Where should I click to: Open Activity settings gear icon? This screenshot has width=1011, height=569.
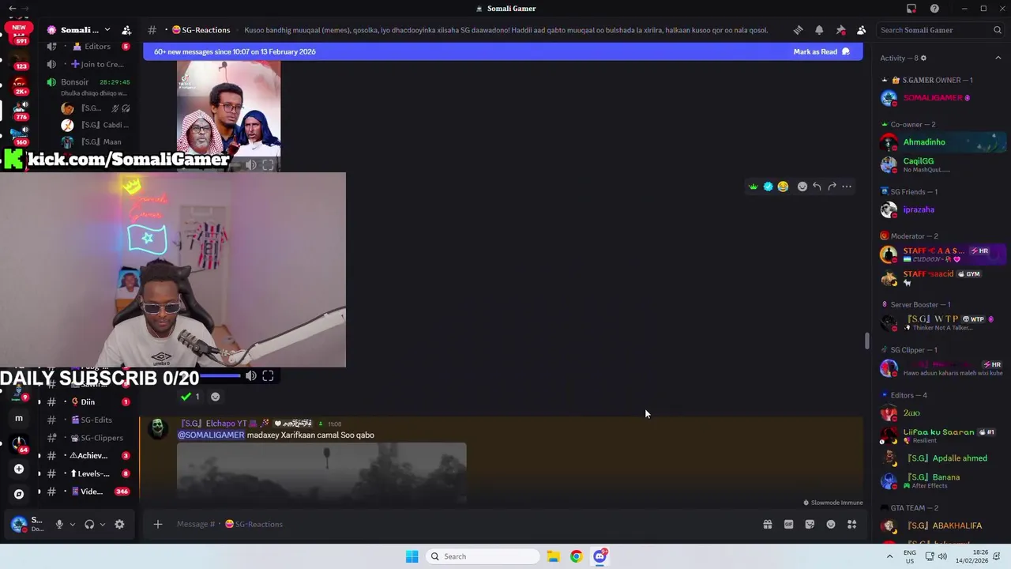923,58
